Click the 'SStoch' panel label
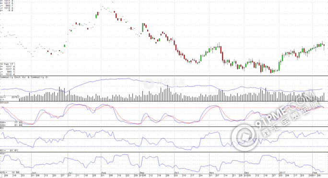This screenshot has height=178, width=328. 4,103
